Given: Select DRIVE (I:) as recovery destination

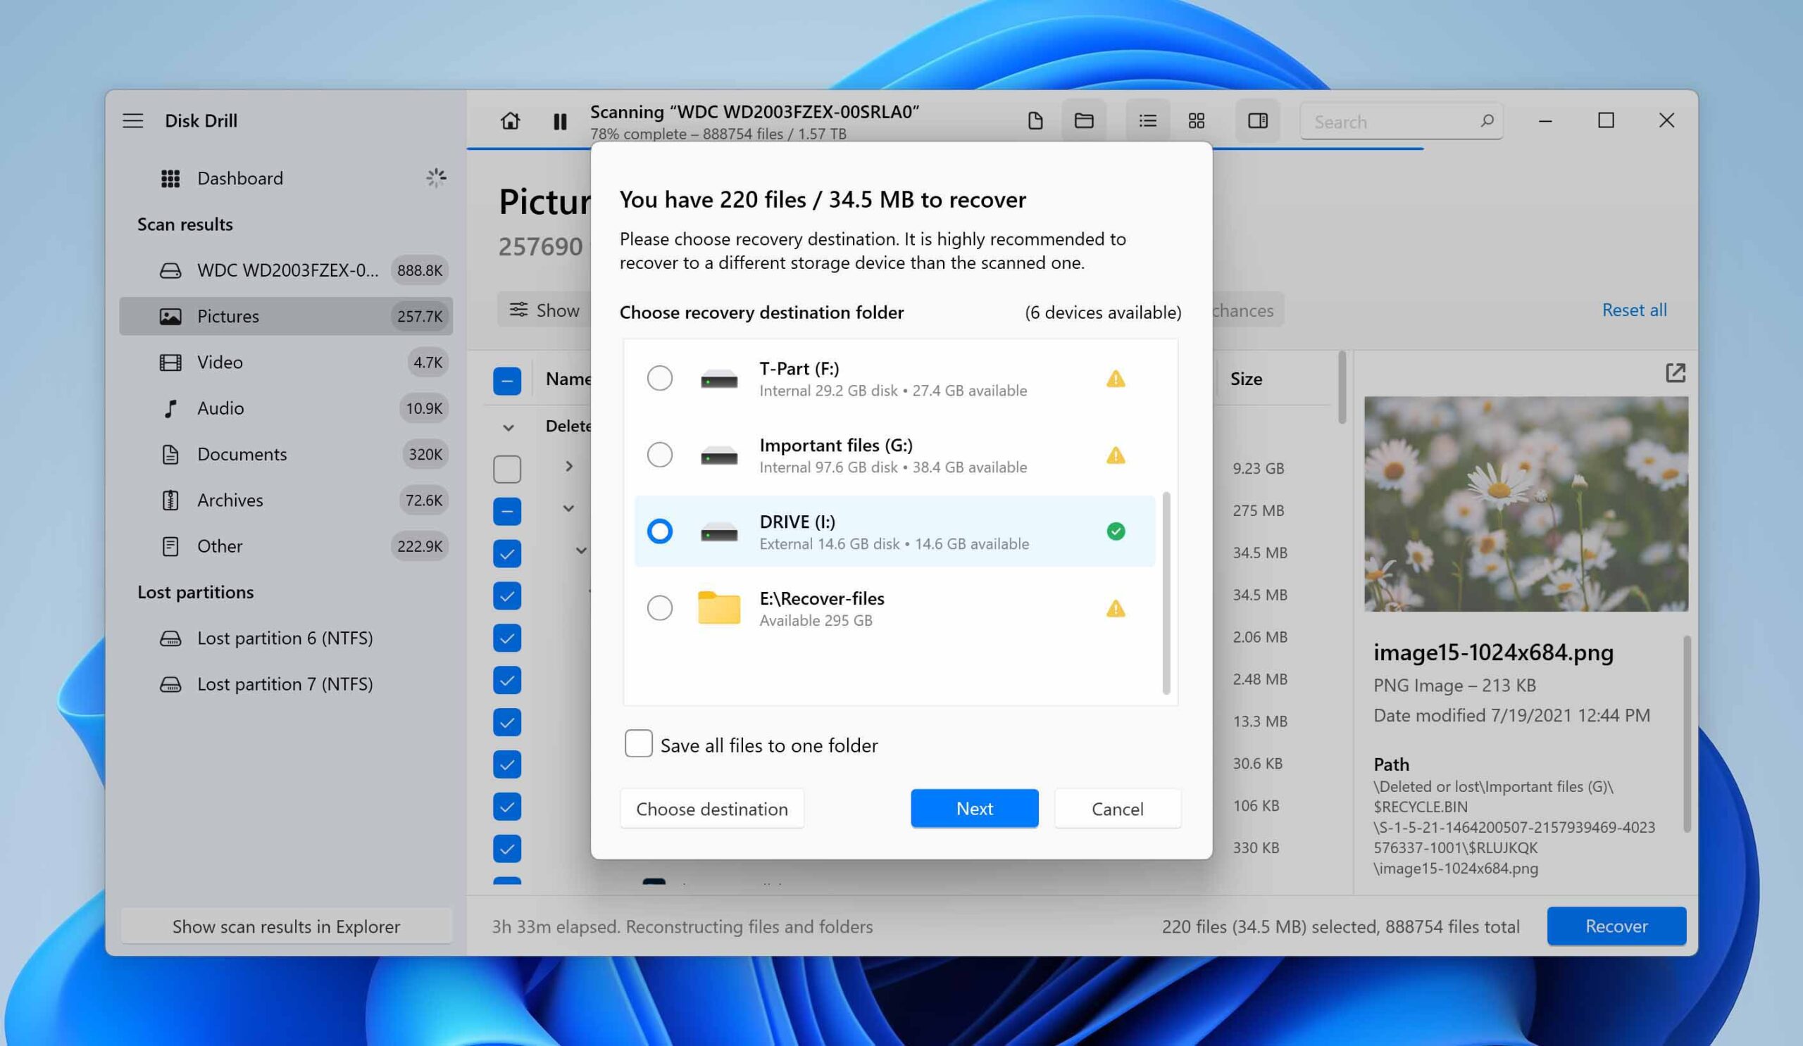Looking at the screenshot, I should tap(659, 531).
